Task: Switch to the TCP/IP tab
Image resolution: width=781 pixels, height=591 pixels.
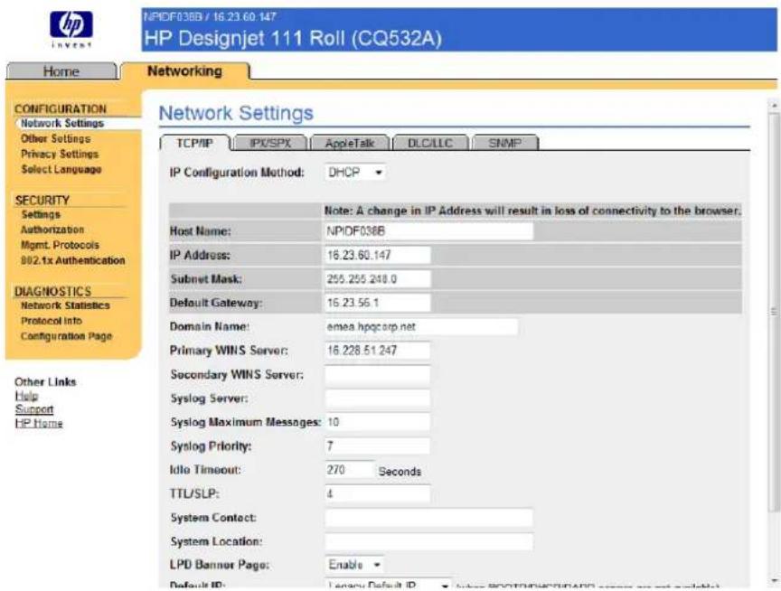Action: coord(194,144)
